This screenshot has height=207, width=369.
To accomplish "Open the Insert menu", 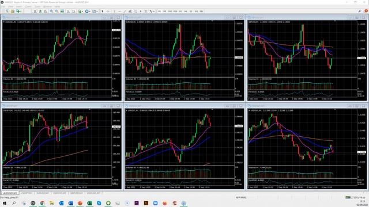I will (x=19, y=6).
